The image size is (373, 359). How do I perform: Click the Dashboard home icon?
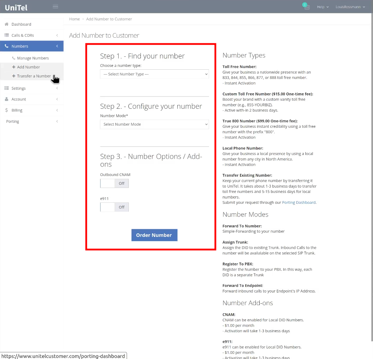coord(7,24)
